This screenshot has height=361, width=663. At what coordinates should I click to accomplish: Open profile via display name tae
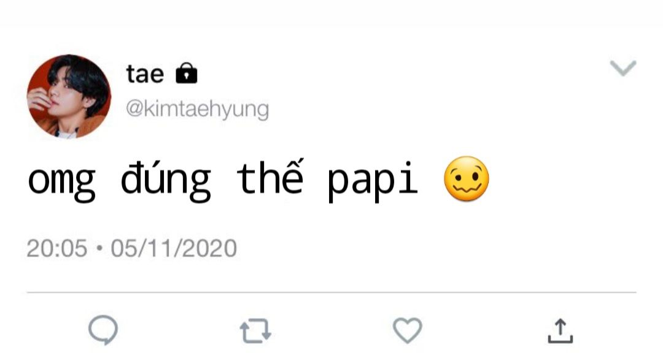point(145,74)
